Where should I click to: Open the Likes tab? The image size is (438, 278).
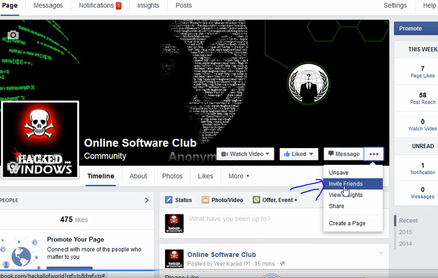click(x=206, y=176)
